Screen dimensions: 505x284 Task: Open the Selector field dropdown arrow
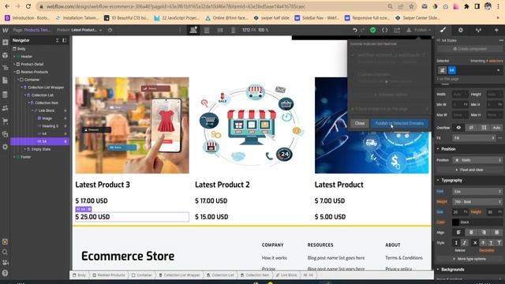498,70
